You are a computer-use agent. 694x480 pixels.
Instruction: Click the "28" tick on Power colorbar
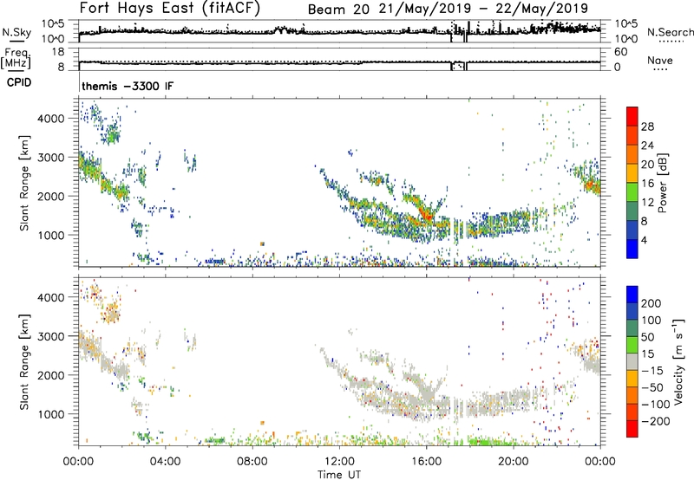647,126
